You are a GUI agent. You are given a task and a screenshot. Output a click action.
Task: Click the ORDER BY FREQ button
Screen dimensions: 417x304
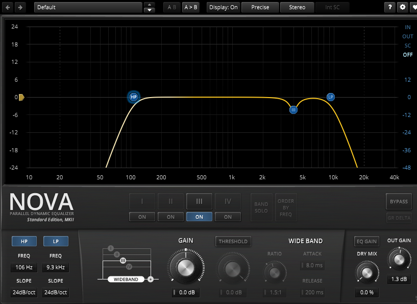(286, 207)
